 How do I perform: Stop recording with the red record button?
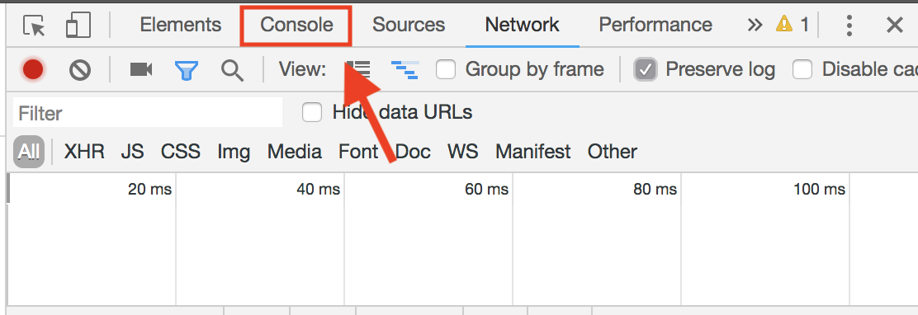tap(33, 70)
